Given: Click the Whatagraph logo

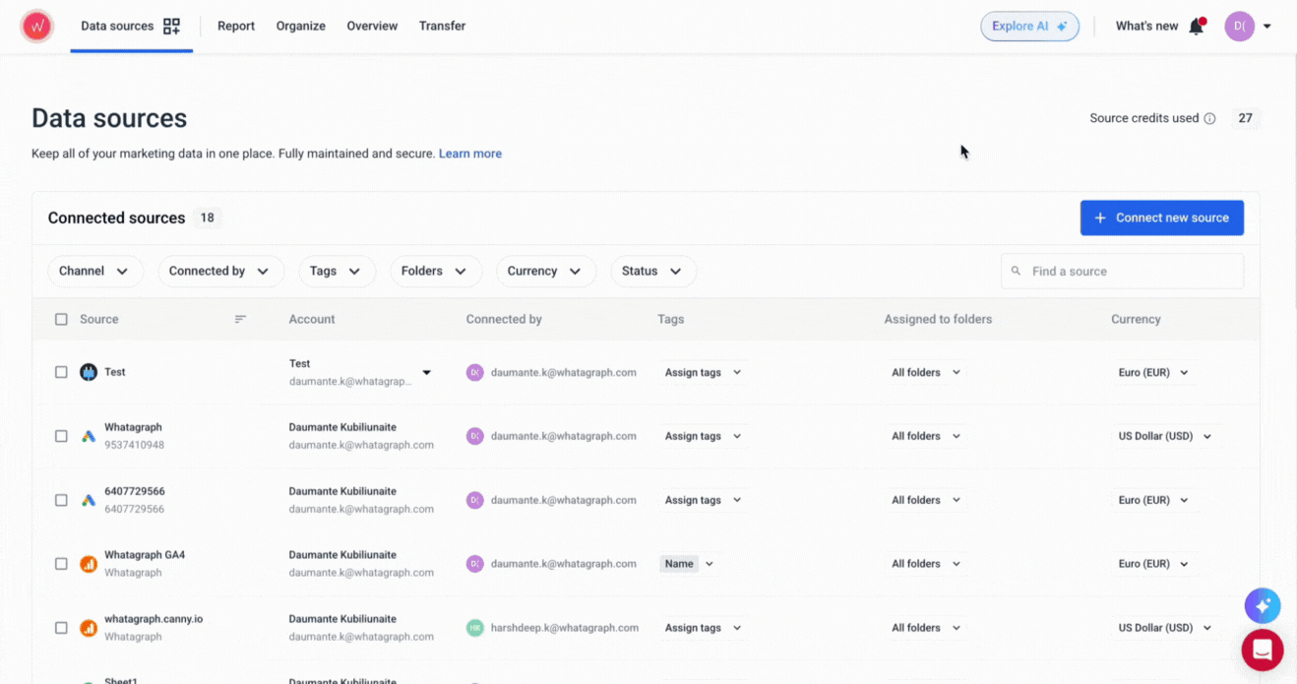Looking at the screenshot, I should (x=36, y=27).
